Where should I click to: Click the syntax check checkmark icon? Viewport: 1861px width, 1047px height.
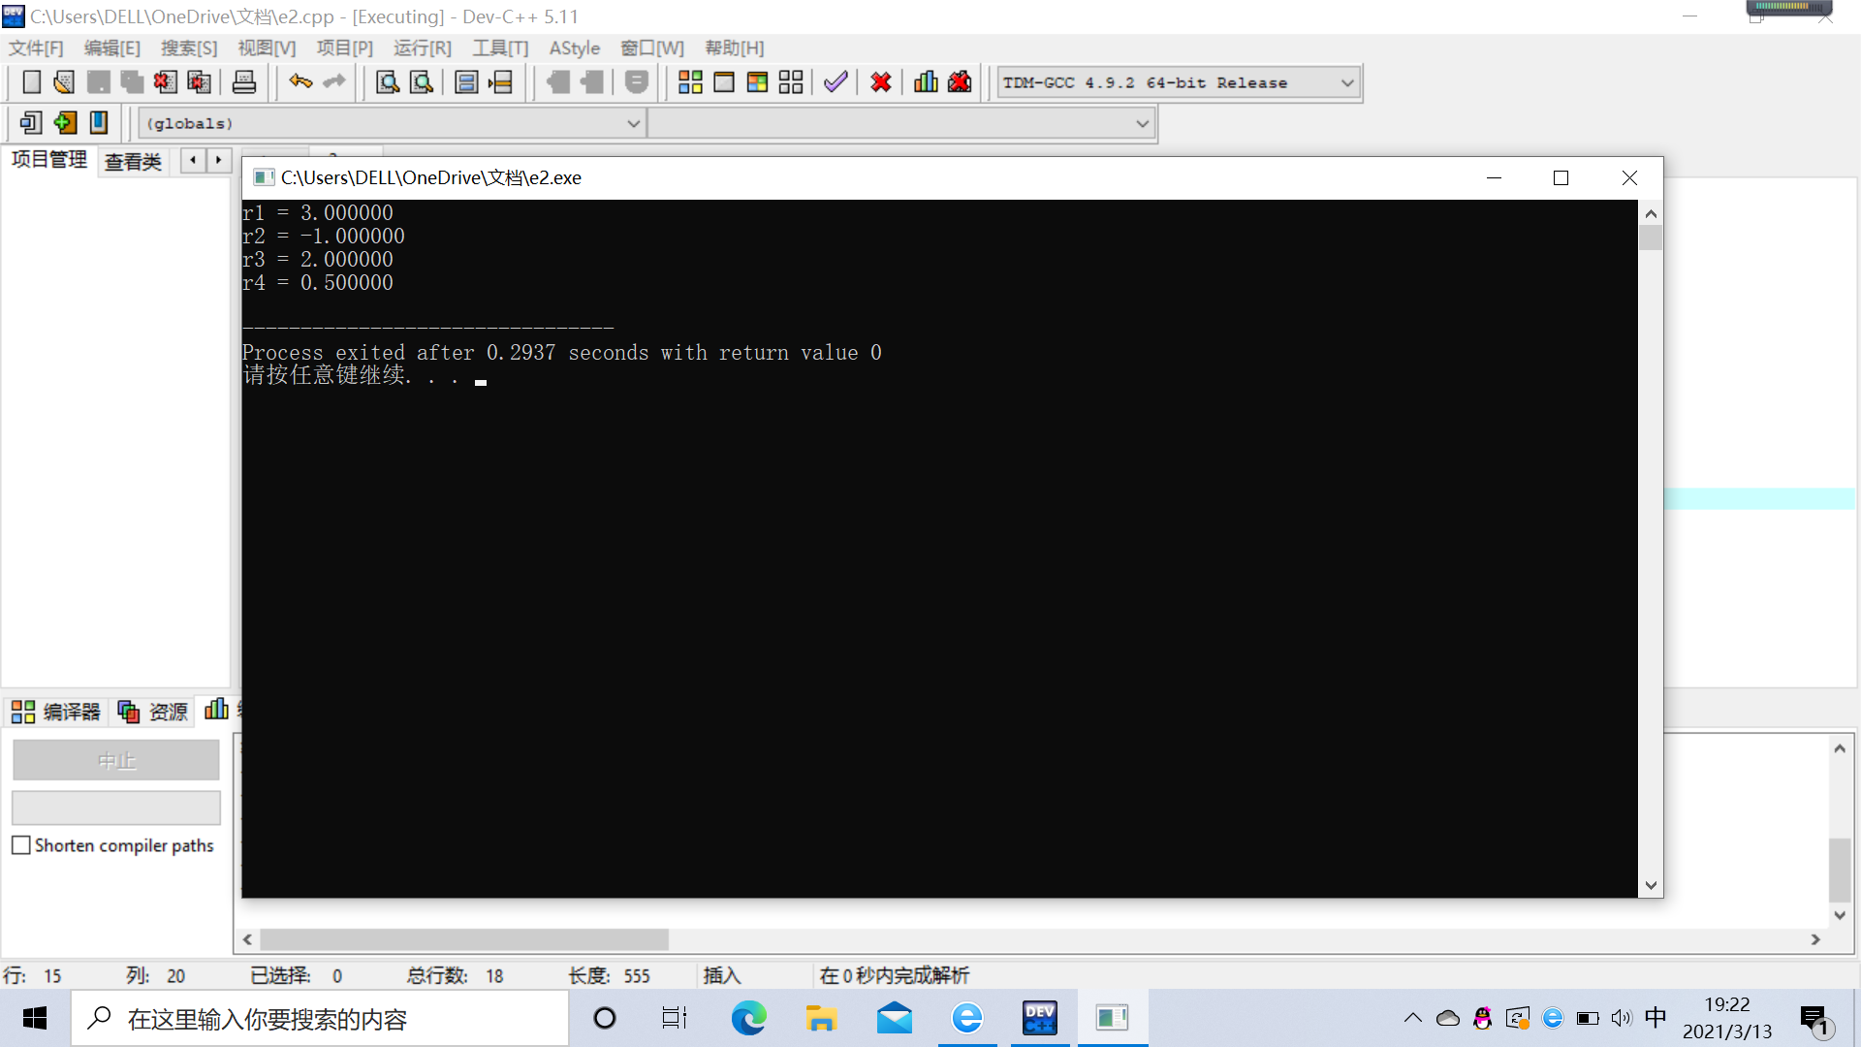(836, 82)
